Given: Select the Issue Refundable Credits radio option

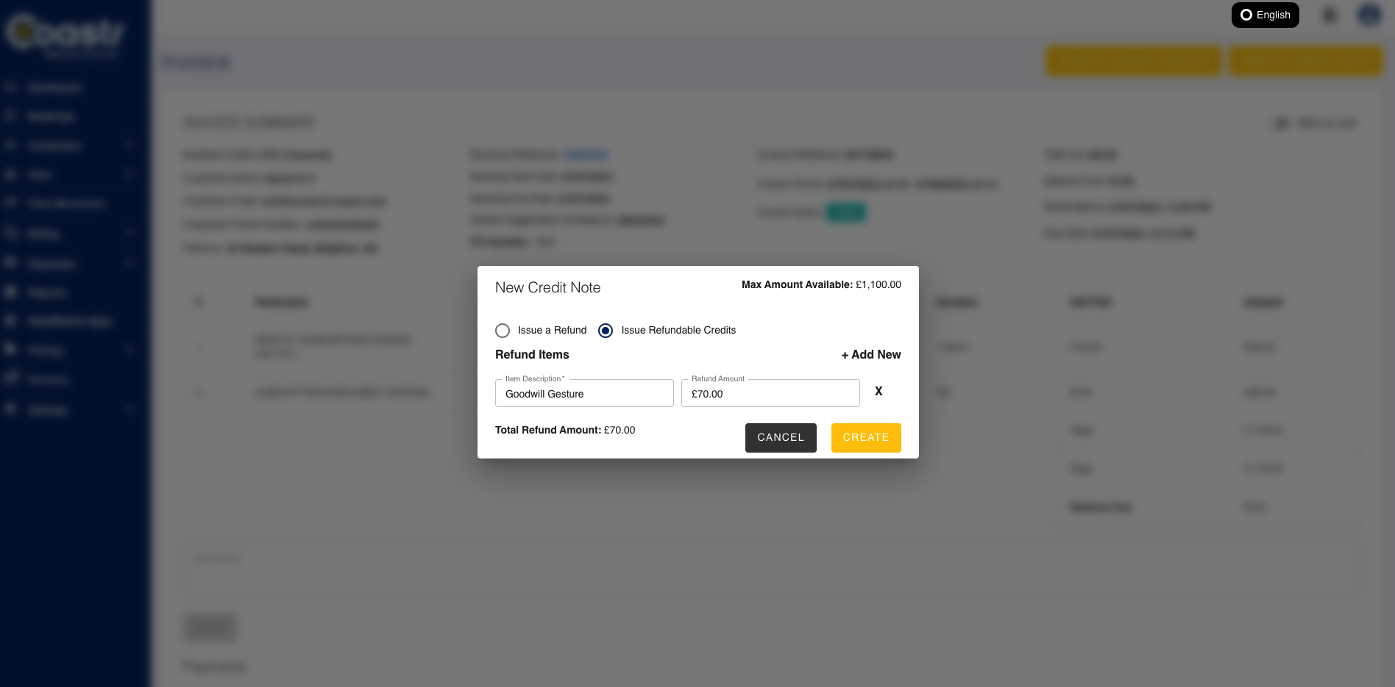Looking at the screenshot, I should click(606, 331).
